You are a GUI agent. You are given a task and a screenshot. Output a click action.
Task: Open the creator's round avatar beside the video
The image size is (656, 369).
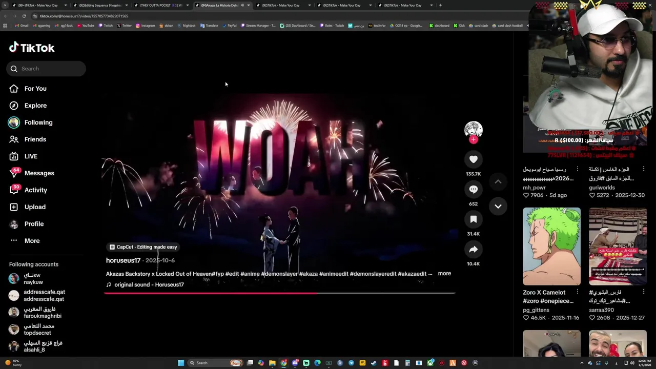click(x=473, y=129)
